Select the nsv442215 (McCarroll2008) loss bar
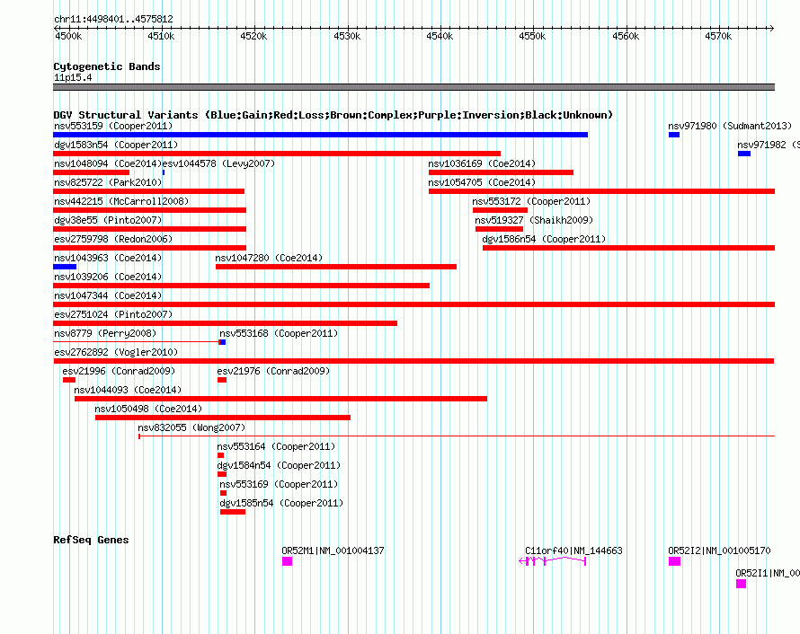The image size is (800, 634). coord(149,210)
